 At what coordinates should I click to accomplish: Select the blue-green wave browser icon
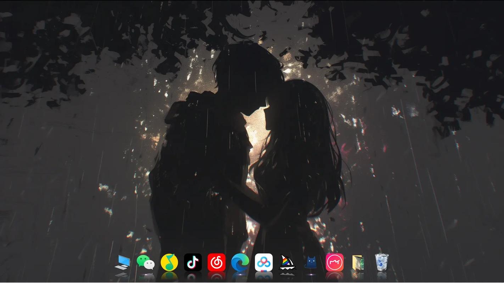240,262
